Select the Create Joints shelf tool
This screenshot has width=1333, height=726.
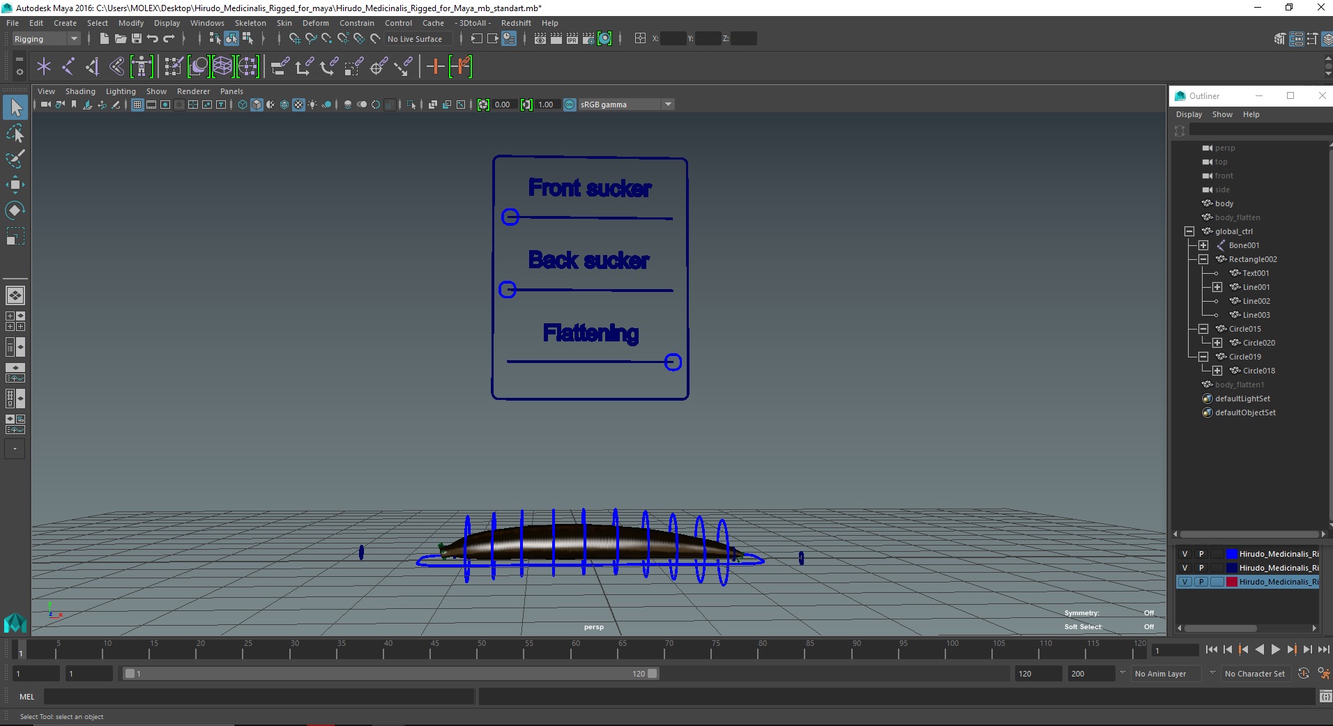click(68, 67)
